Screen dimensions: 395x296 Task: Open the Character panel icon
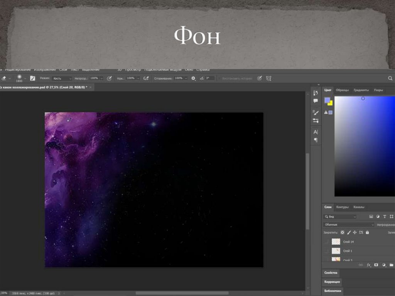click(316, 132)
